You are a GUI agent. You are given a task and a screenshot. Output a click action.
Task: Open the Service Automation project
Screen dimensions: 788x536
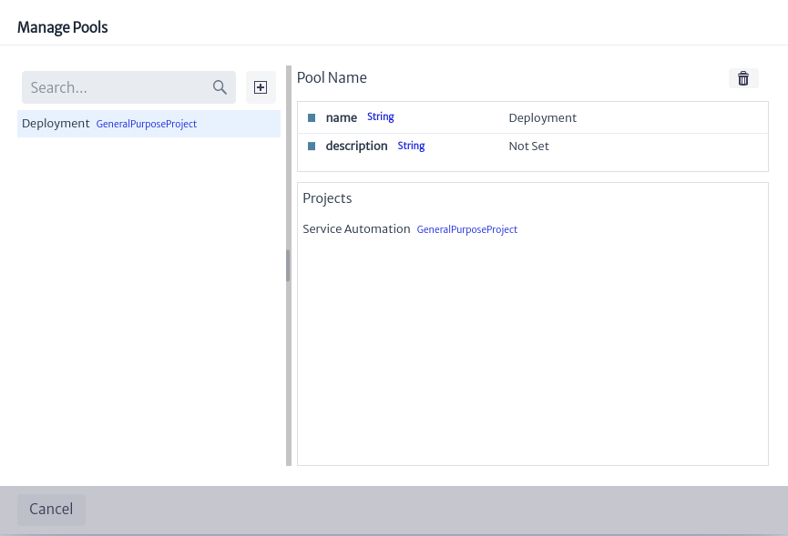356,228
